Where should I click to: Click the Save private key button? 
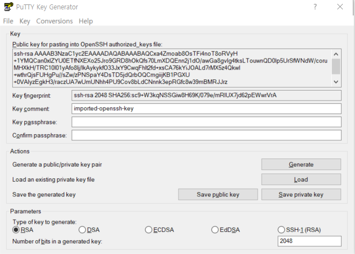click(301, 194)
